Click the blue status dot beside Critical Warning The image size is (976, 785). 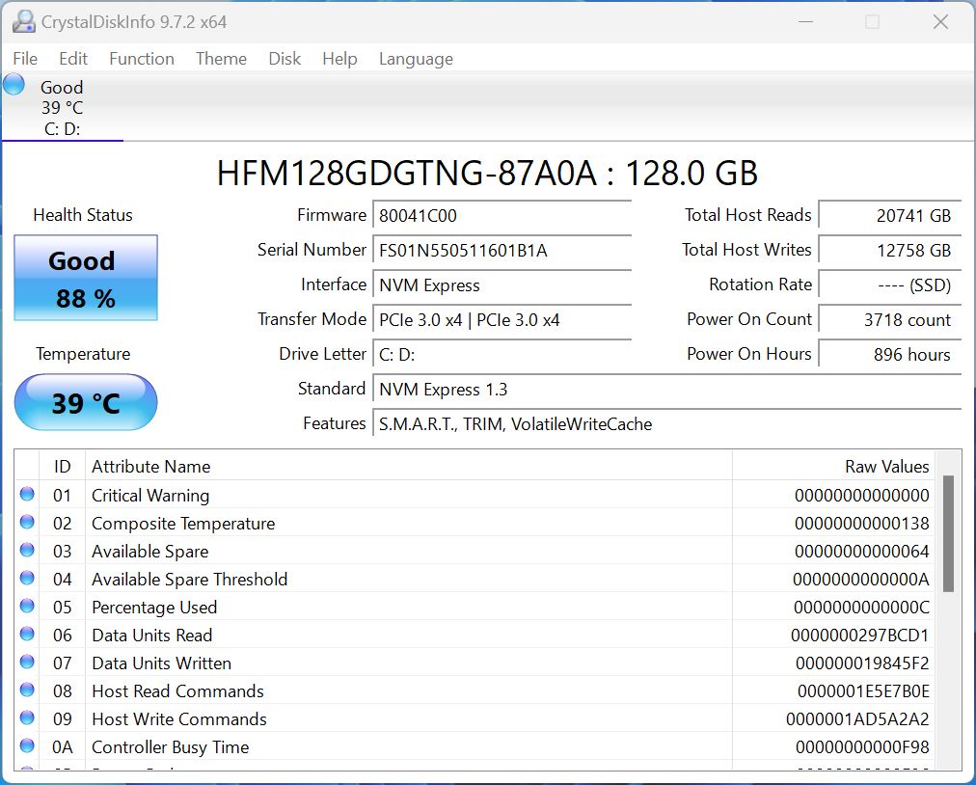[x=28, y=495]
